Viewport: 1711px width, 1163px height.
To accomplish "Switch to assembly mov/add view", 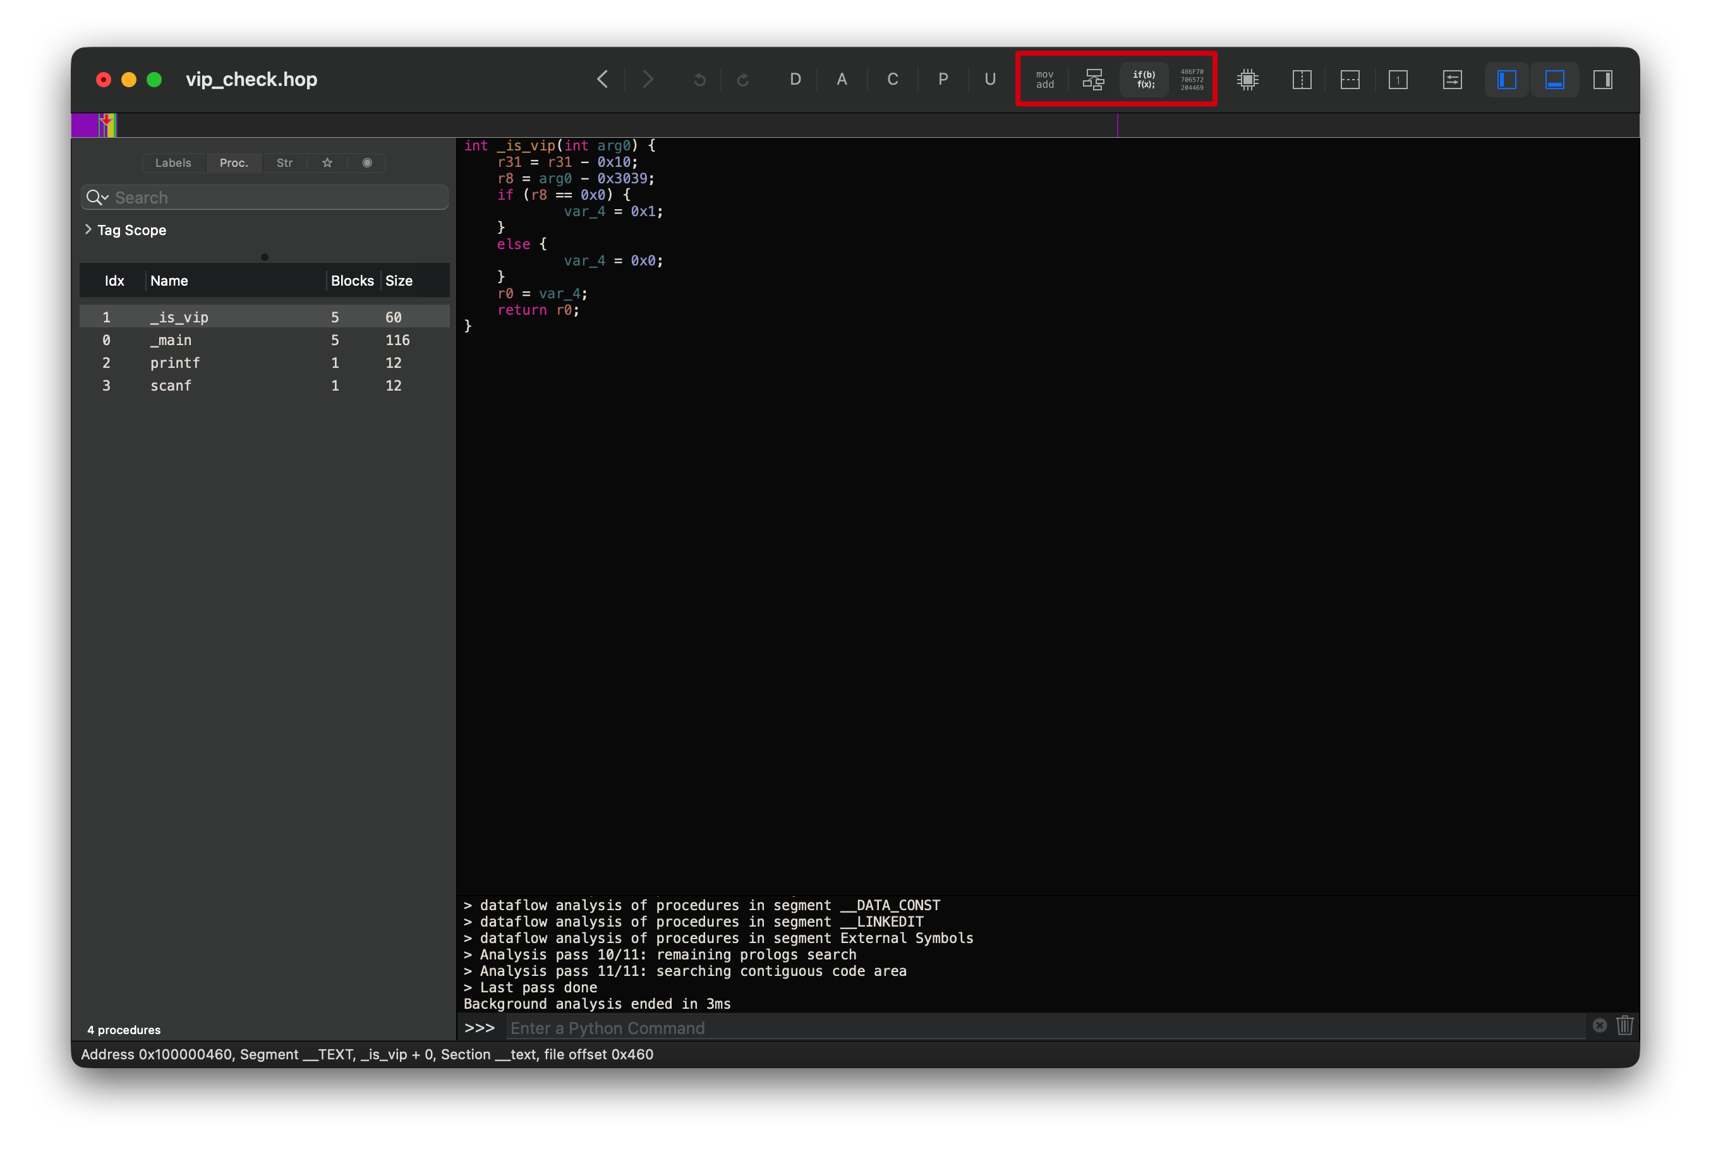I will [1044, 80].
